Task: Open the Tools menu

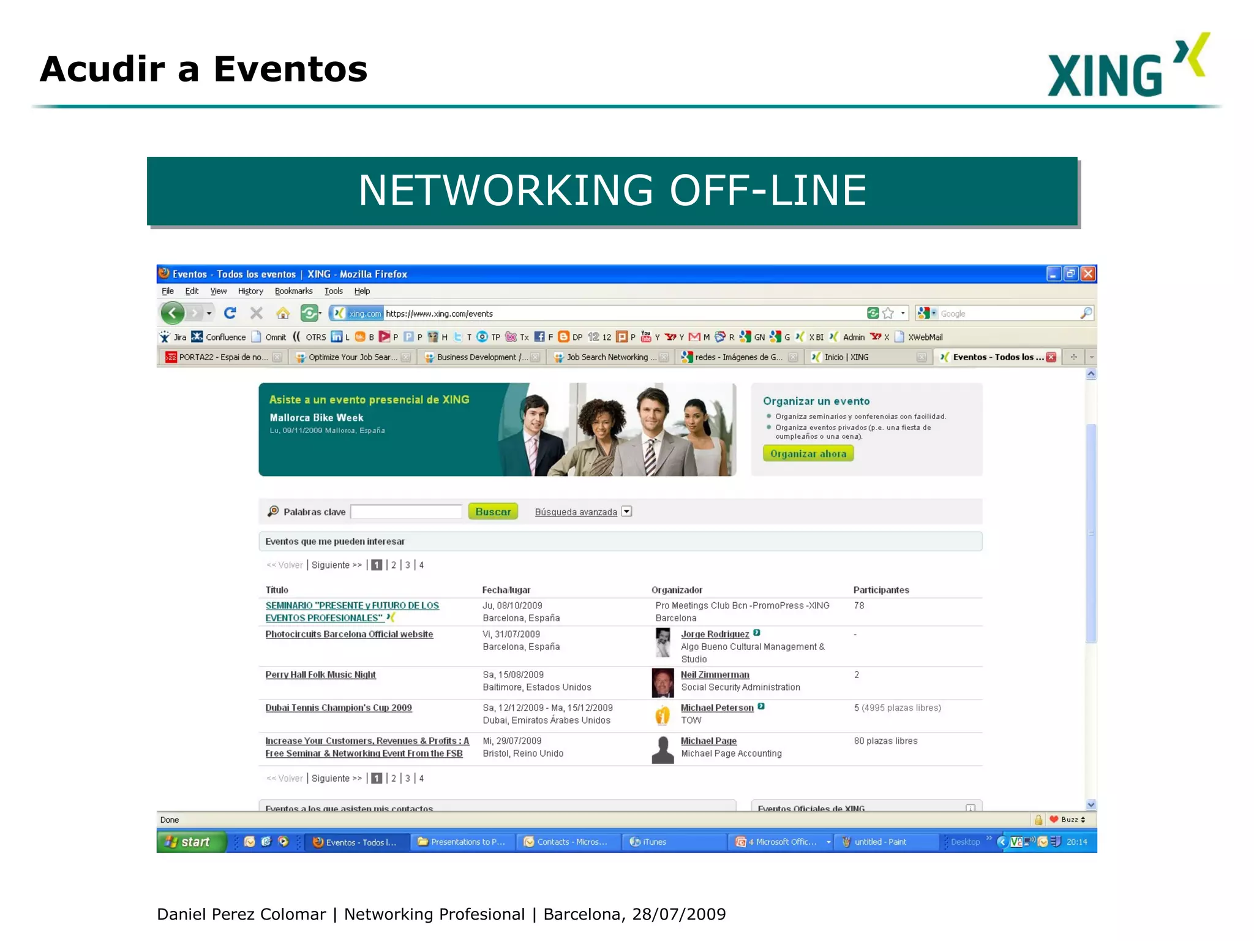Action: click(x=334, y=291)
